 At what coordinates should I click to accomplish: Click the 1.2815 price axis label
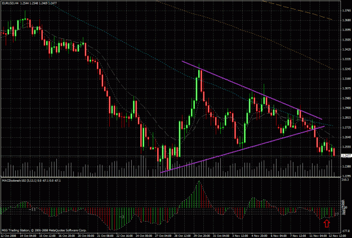tap(345, 118)
